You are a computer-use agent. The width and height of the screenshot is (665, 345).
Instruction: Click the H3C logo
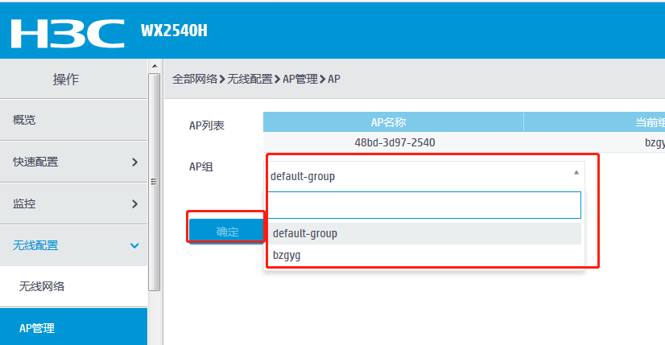point(67,32)
